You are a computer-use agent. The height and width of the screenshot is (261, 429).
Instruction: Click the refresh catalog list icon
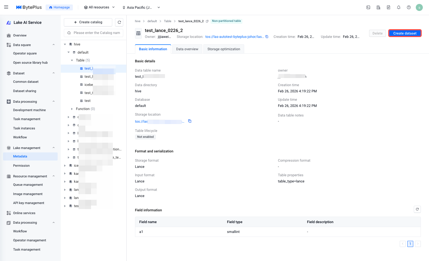(x=119, y=22)
